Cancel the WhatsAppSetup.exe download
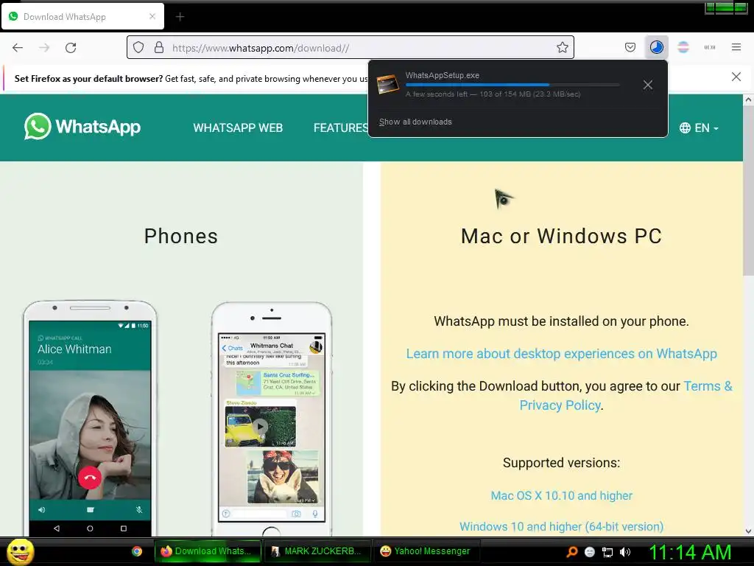 tap(648, 85)
